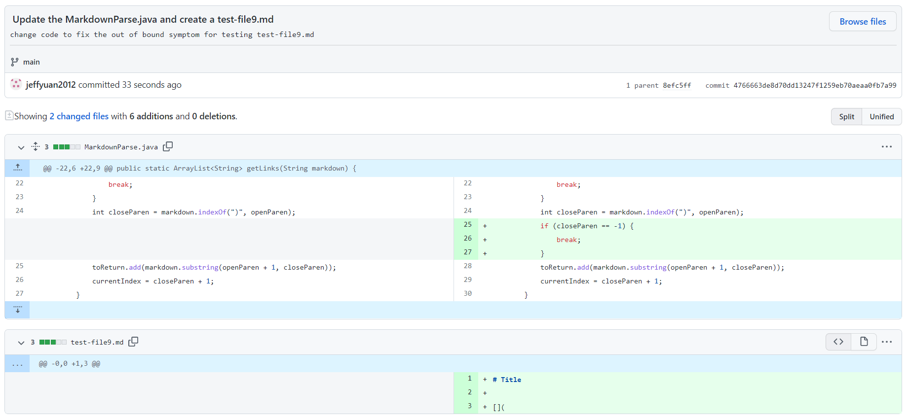Collapse the test-file9.md diff
Screen dimensions: 909x419
[x=21, y=343]
